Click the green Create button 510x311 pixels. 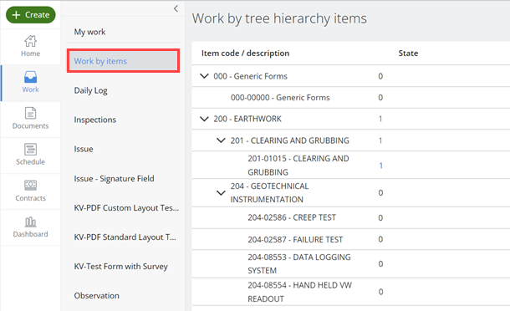(31, 15)
